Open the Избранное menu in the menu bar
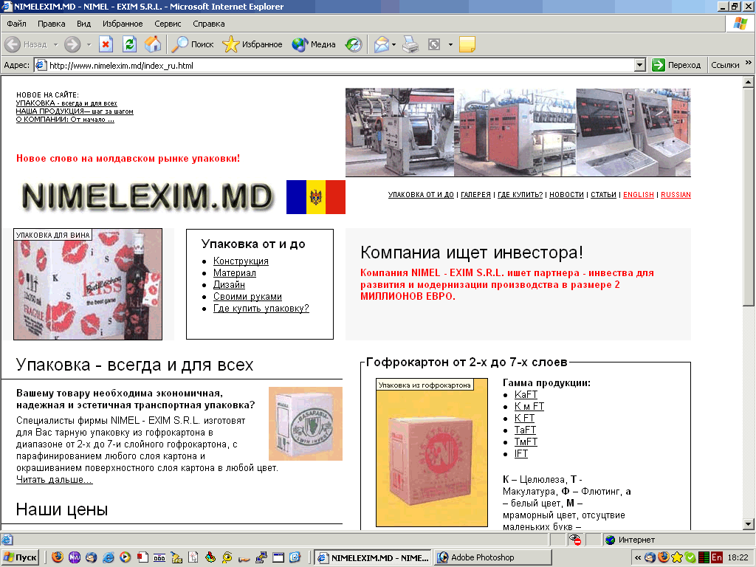 (x=123, y=24)
